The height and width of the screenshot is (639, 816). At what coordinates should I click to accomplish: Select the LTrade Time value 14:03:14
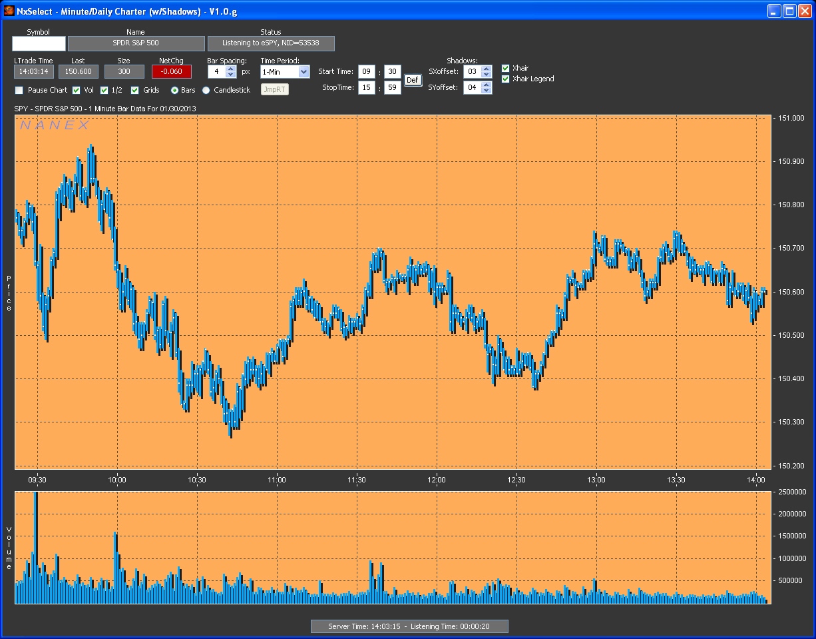[34, 71]
